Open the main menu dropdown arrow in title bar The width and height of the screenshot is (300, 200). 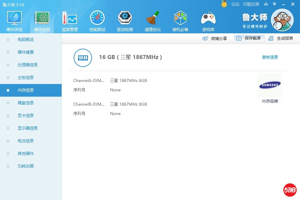pos(274,4)
